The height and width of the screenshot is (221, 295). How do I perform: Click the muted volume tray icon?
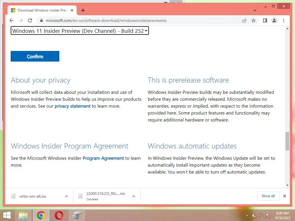pyautogui.click(x=254, y=216)
